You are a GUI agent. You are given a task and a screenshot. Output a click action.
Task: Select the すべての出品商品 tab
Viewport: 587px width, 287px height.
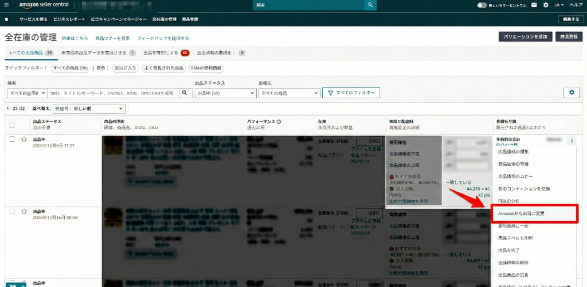31,53
